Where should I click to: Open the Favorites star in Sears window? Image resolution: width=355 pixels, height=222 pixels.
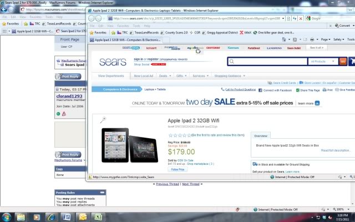pyautogui.click(x=98, y=33)
